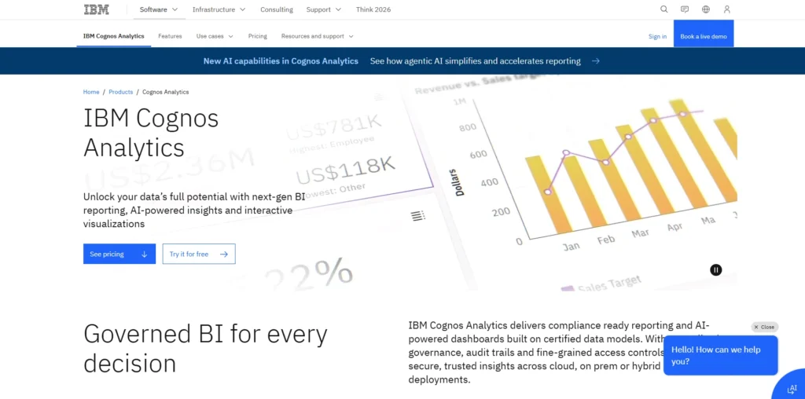Click the Sign in link
Viewport: 805px width, 399px height.
[657, 36]
